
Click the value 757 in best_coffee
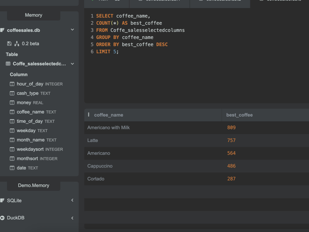click(231, 140)
